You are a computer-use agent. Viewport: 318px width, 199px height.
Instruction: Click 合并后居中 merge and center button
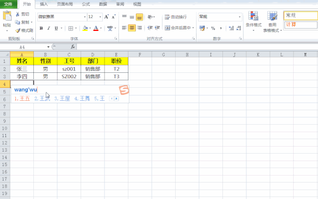pyautogui.click(x=178, y=28)
